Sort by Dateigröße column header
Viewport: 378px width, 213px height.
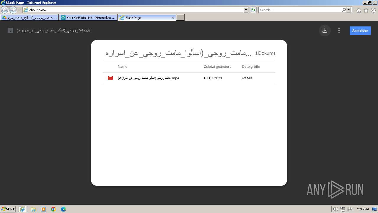point(251,67)
